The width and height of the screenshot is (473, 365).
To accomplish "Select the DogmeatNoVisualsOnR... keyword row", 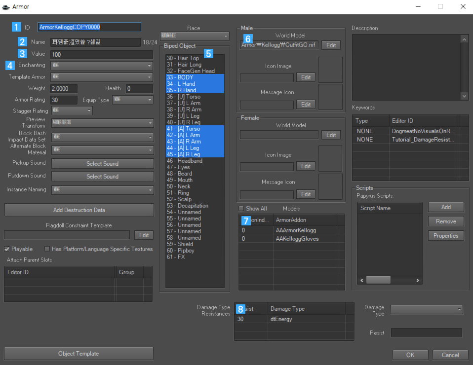I will [x=410, y=131].
